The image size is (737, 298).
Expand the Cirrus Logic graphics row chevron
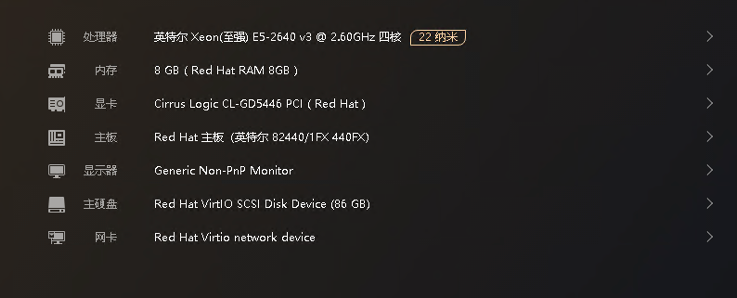pos(709,104)
